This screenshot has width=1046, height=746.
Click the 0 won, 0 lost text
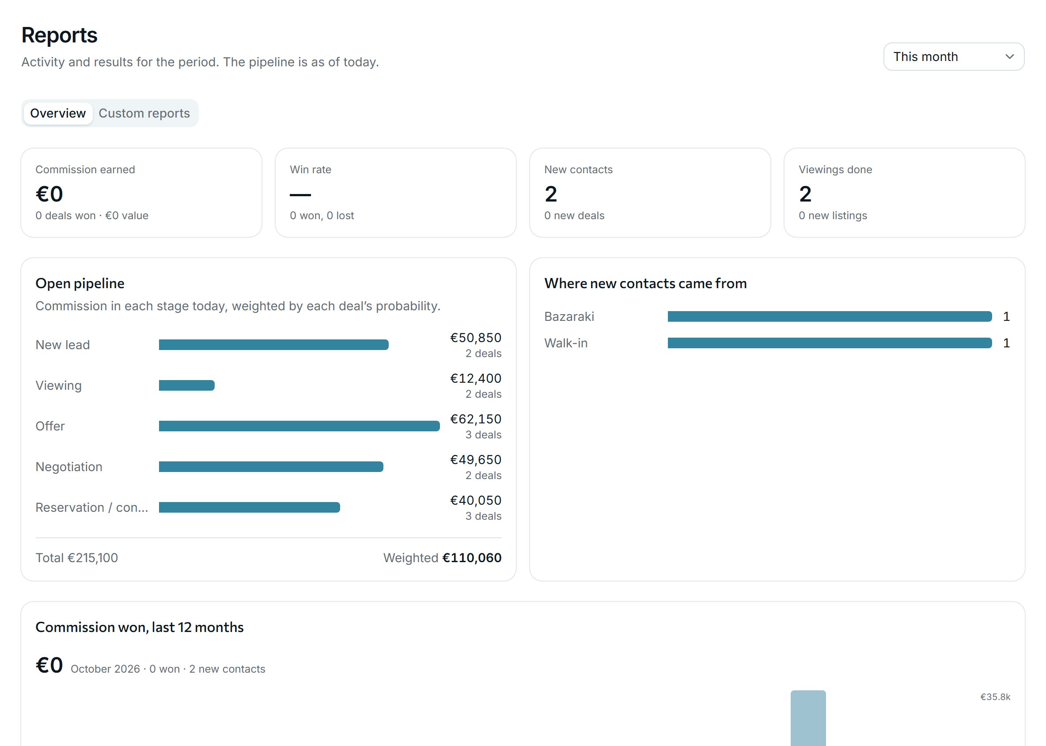coord(322,215)
